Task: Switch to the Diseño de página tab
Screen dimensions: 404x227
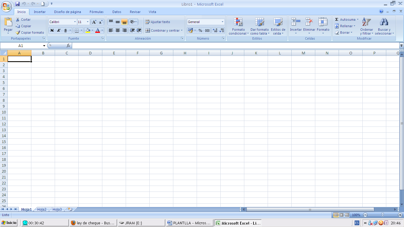Action: pos(67,12)
